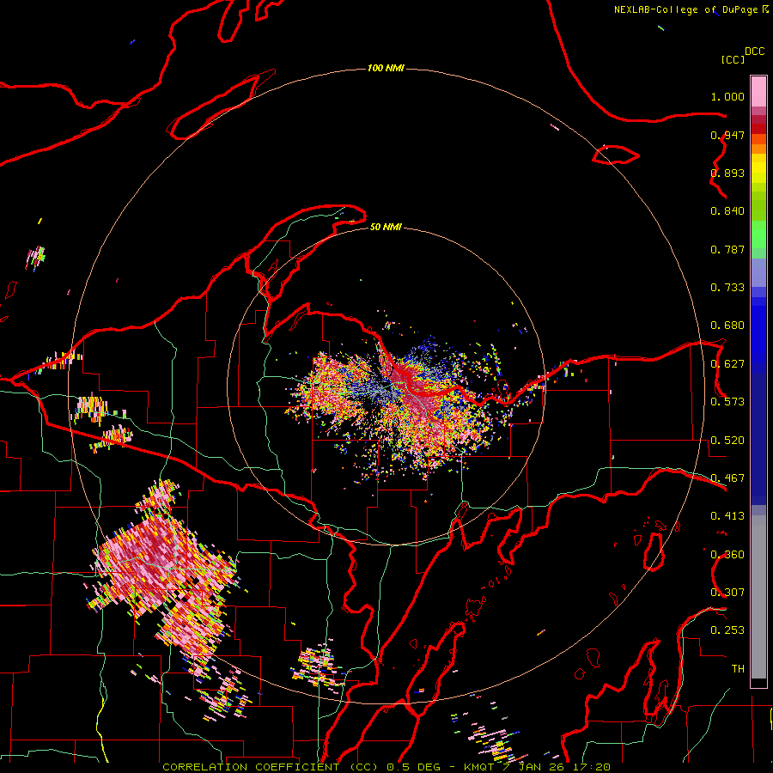Viewport: 773px width, 773px height.
Task: Select the 0.787 colorbar value
Action: click(x=727, y=249)
